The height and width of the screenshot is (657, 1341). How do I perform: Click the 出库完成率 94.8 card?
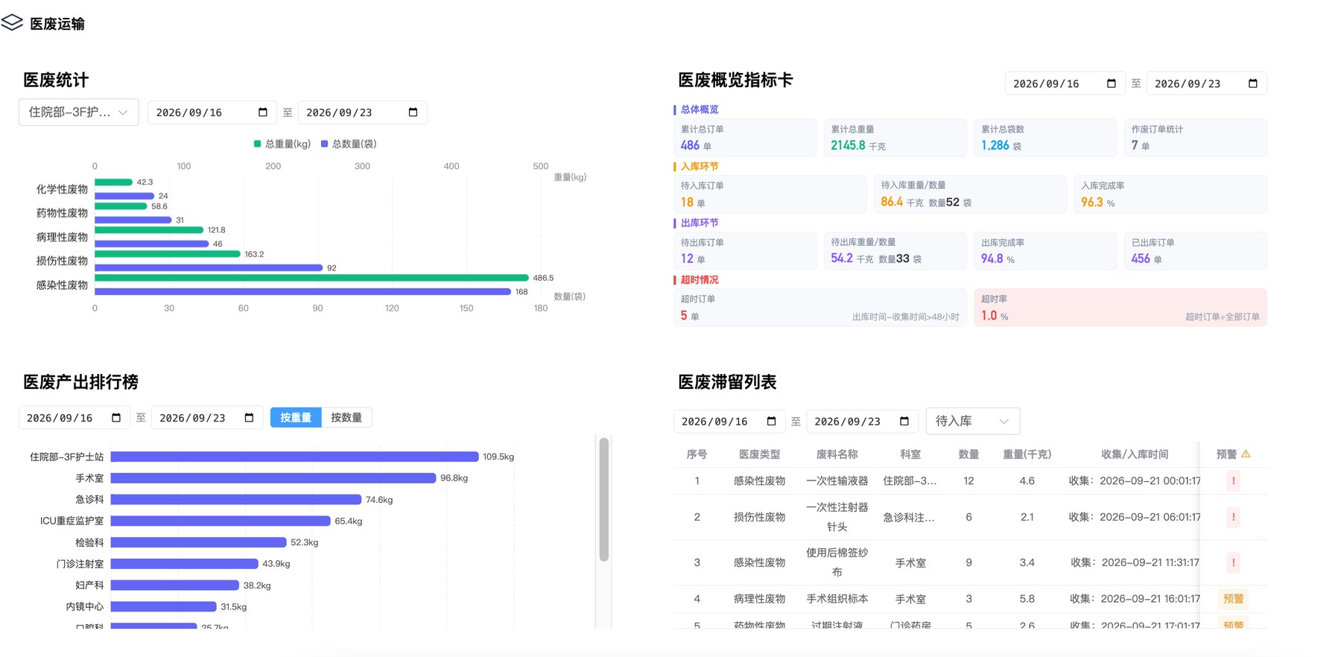pyautogui.click(x=1045, y=251)
